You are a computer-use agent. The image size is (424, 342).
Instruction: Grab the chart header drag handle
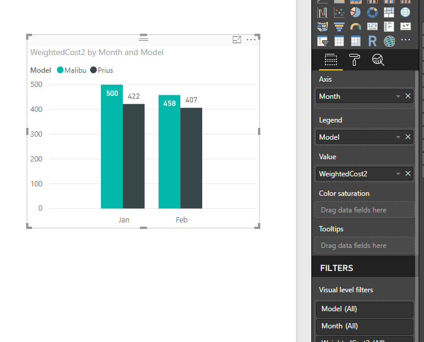pos(144,39)
